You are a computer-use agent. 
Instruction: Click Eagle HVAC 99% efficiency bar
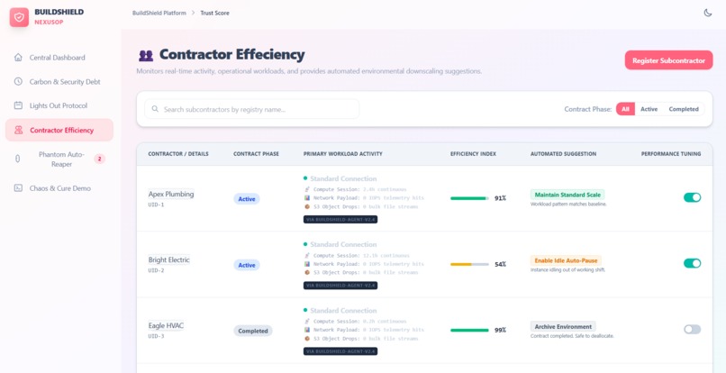(x=469, y=331)
